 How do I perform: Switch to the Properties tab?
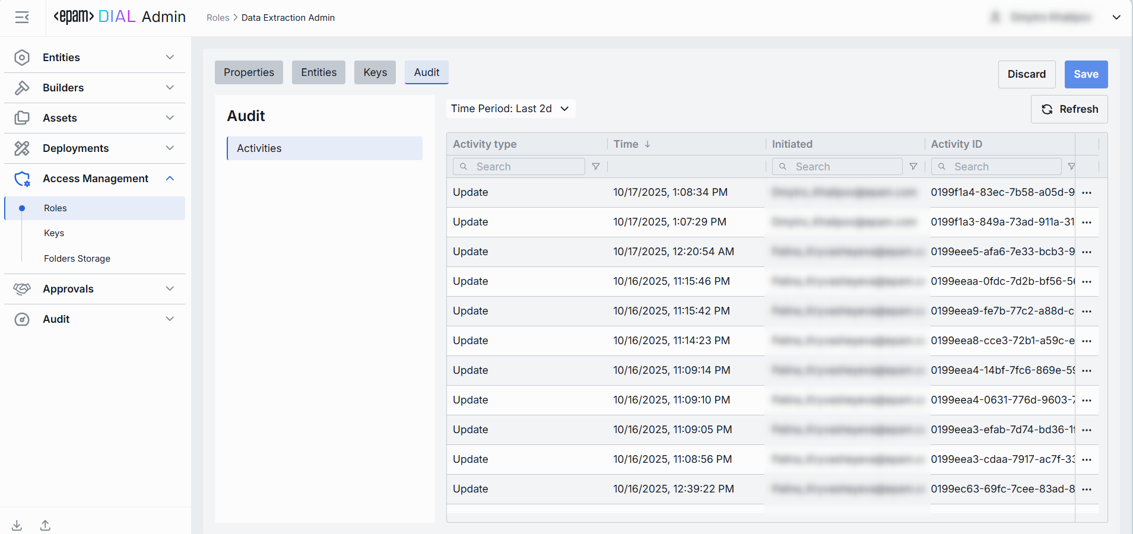coord(249,72)
